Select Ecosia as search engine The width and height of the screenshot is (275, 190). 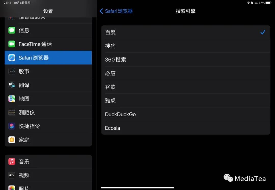point(186,128)
